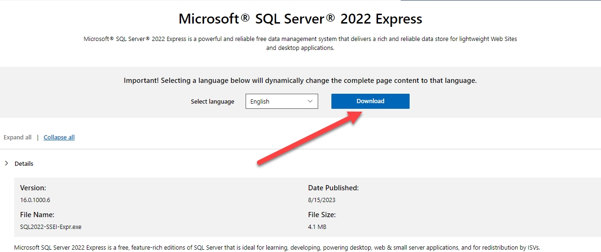This screenshot has width=601, height=252.
Task: Click the Select language label
Action: click(213, 102)
